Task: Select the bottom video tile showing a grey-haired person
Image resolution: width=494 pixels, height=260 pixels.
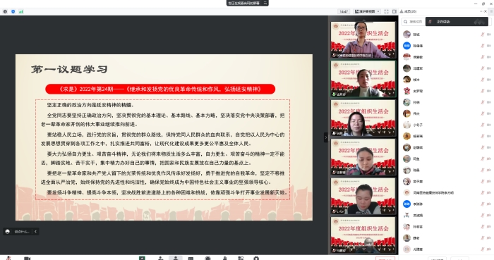Action: point(363,235)
